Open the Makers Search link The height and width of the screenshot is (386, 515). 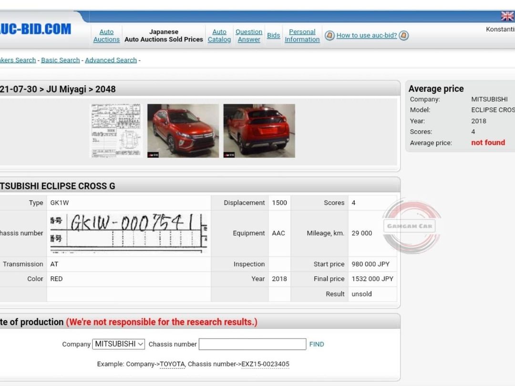coord(18,60)
